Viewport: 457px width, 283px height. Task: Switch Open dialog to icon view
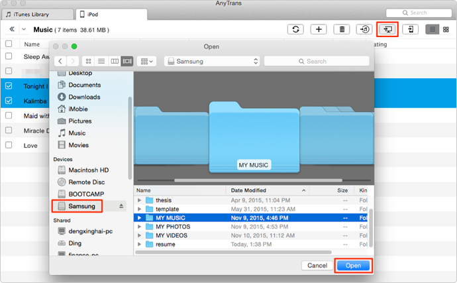coord(88,61)
